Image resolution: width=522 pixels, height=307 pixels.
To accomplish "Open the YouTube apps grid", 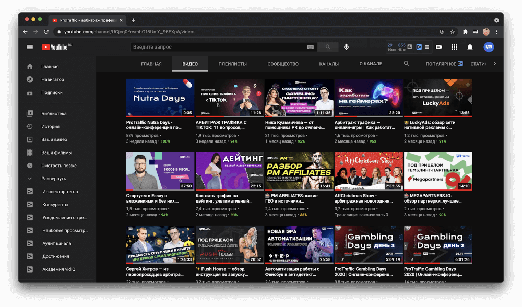I will click(454, 47).
